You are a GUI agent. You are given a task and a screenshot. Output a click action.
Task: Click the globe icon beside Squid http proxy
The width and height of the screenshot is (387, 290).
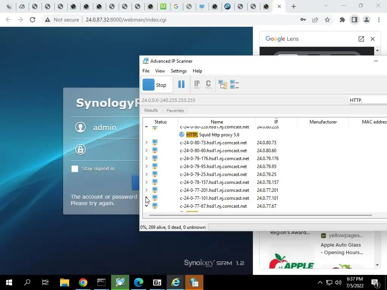(182, 134)
